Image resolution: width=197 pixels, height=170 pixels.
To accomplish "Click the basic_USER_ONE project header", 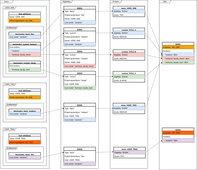I will [x=129, y=8].
